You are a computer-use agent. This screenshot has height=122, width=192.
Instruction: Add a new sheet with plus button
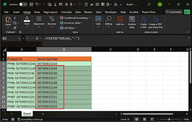click(43, 114)
